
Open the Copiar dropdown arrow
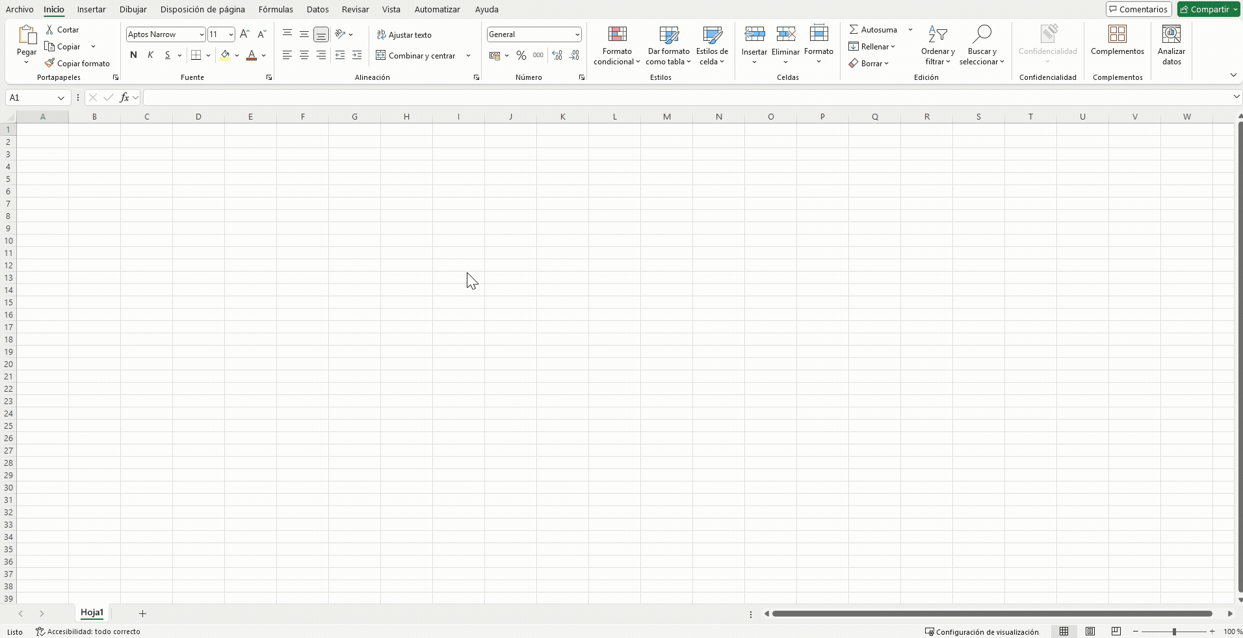click(x=93, y=47)
